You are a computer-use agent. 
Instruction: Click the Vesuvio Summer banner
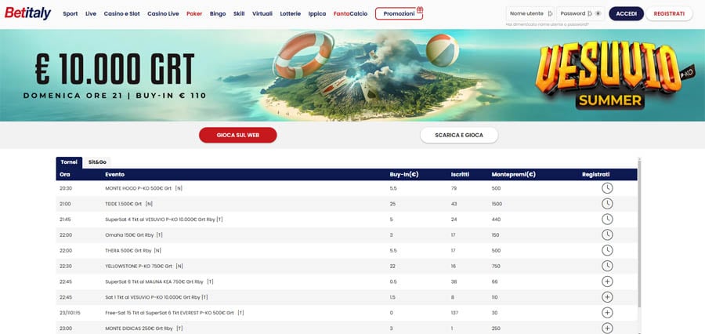click(352, 75)
